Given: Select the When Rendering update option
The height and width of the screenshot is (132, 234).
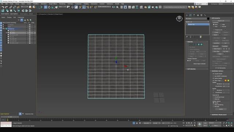Looking at the screenshot, I should 214,105.
